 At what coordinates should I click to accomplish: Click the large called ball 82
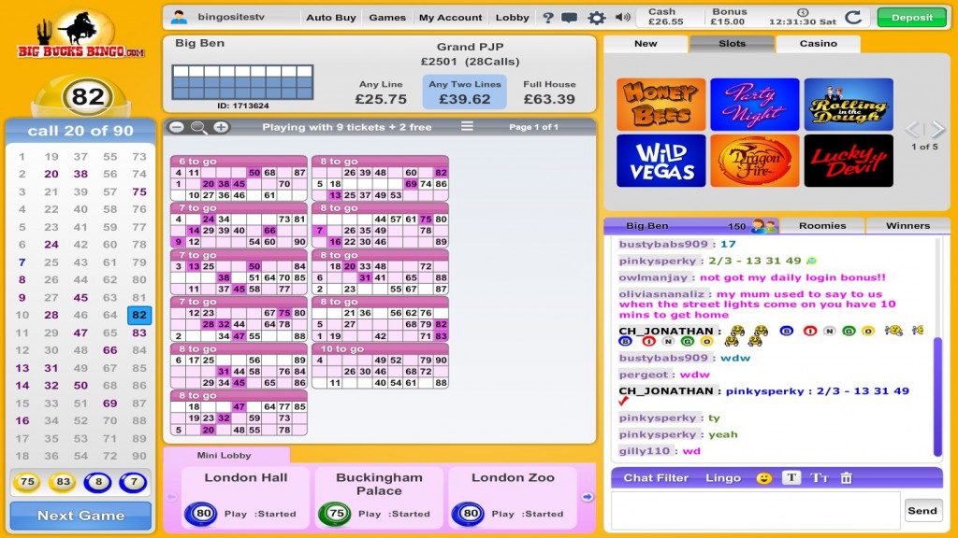pos(88,96)
